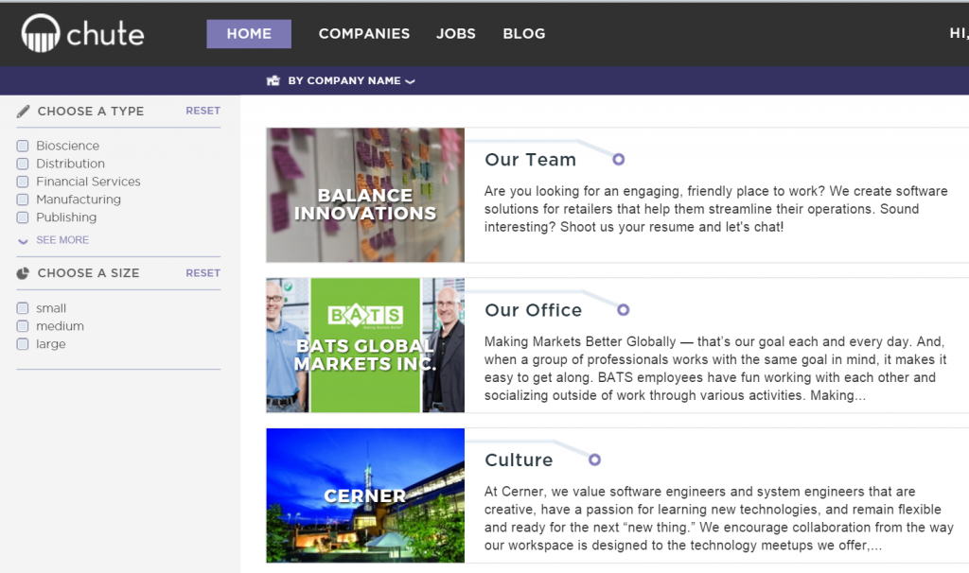This screenshot has width=969, height=573.
Task: Tick the medium size checkbox
Action: pyautogui.click(x=23, y=326)
